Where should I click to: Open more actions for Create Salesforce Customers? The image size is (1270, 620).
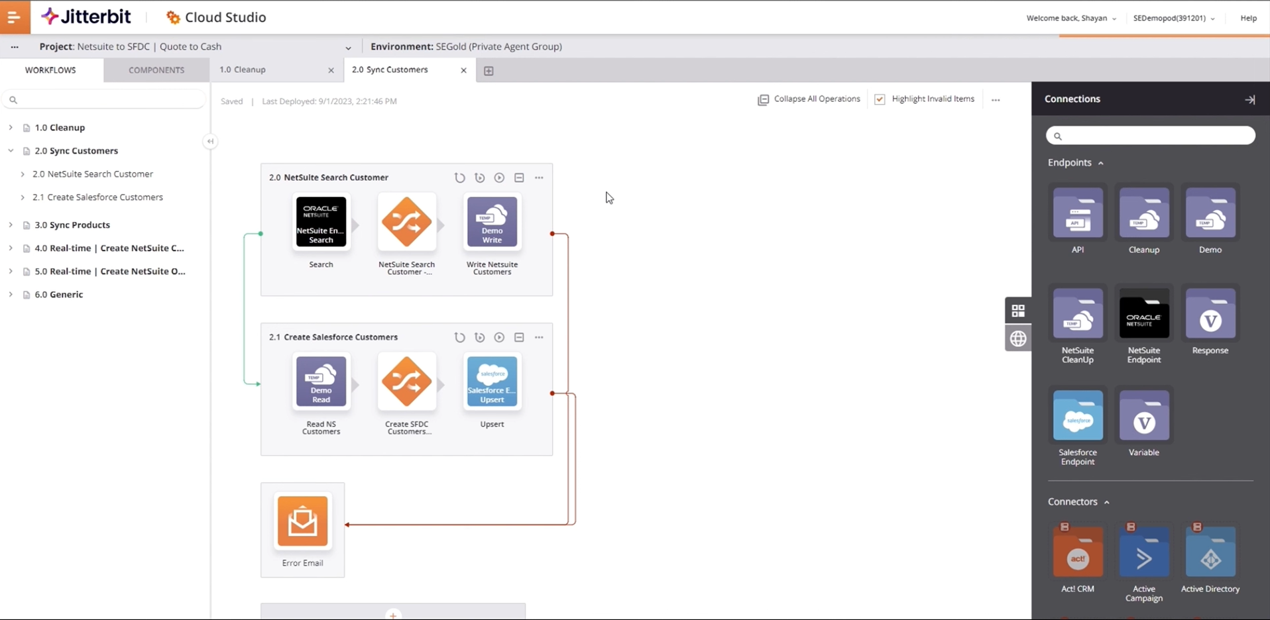pos(539,337)
